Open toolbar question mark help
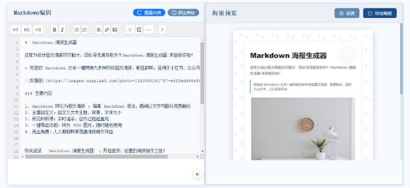This screenshot has width=410, height=188. [x=162, y=30]
